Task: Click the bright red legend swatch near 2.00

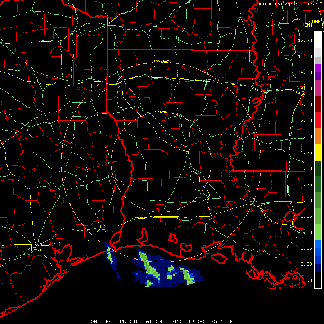Action: (x=318, y=120)
